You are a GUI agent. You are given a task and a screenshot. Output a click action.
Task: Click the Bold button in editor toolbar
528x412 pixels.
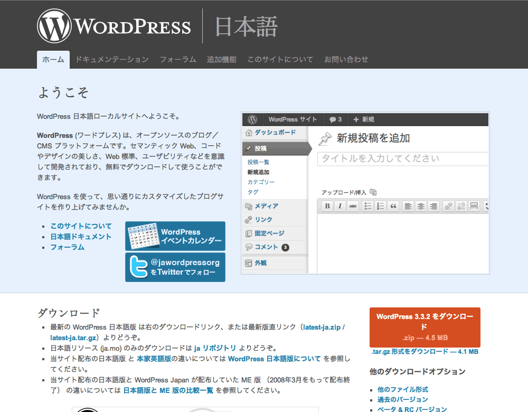pyautogui.click(x=327, y=206)
